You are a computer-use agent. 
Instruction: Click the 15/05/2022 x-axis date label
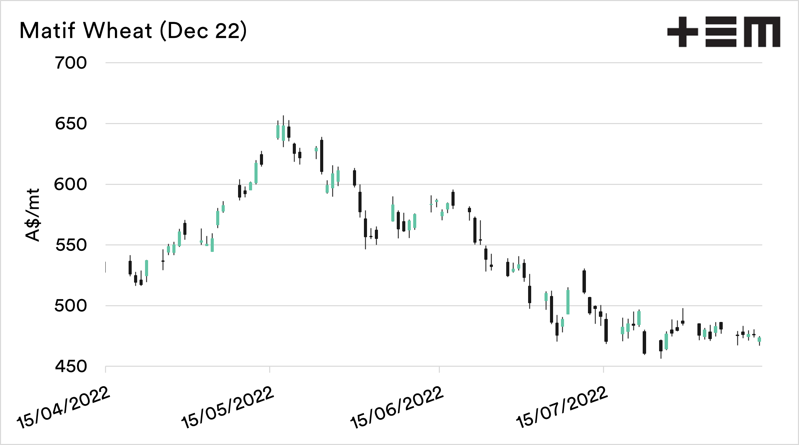tap(228, 407)
